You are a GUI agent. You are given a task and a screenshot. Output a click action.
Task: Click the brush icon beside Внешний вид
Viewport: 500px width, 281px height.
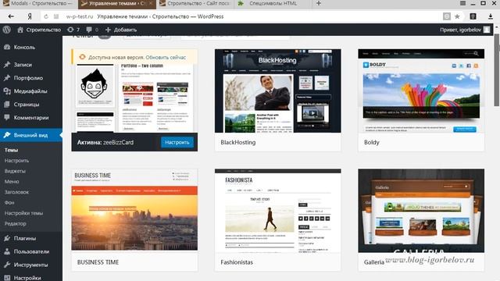point(7,135)
